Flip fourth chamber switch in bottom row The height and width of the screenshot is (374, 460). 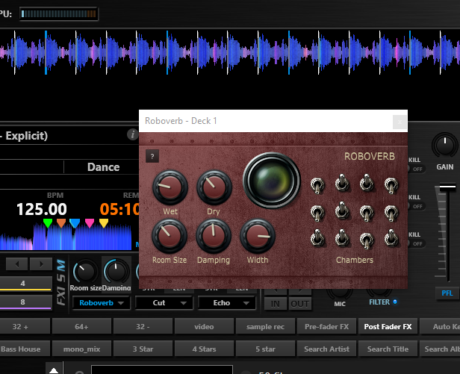391,237
